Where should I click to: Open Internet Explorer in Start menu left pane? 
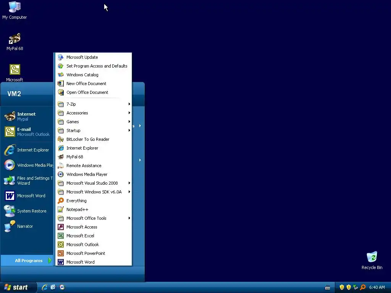point(27,150)
